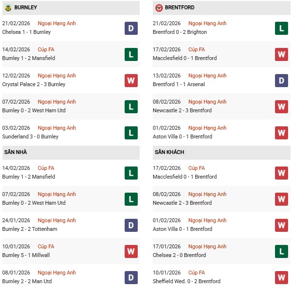Click the W badge for Crystal Palace 2 - 3 Burnley

[131, 80]
